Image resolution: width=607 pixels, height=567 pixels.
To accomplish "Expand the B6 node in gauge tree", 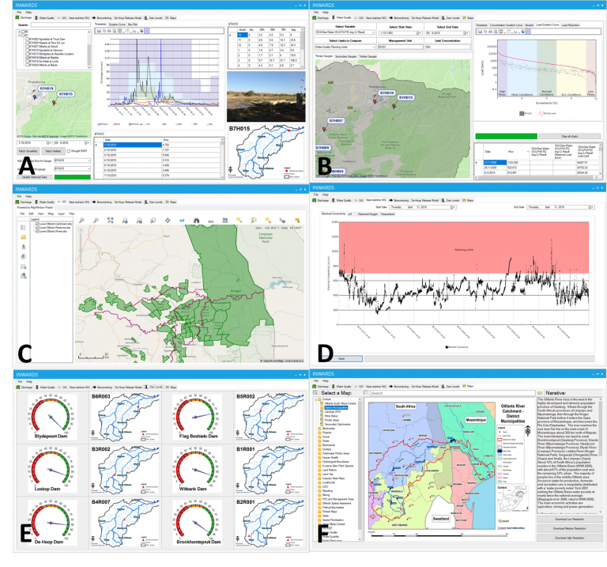I will coord(19,32).
